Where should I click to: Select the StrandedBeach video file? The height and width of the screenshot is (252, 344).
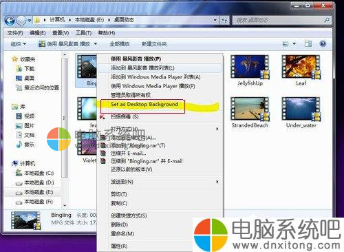[x=250, y=112]
